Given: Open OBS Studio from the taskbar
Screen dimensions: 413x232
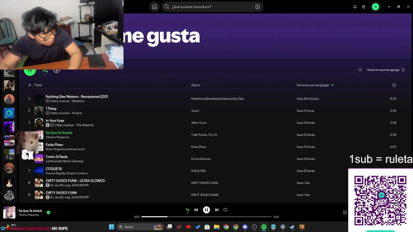Looking at the screenshot, I should click(254, 227).
